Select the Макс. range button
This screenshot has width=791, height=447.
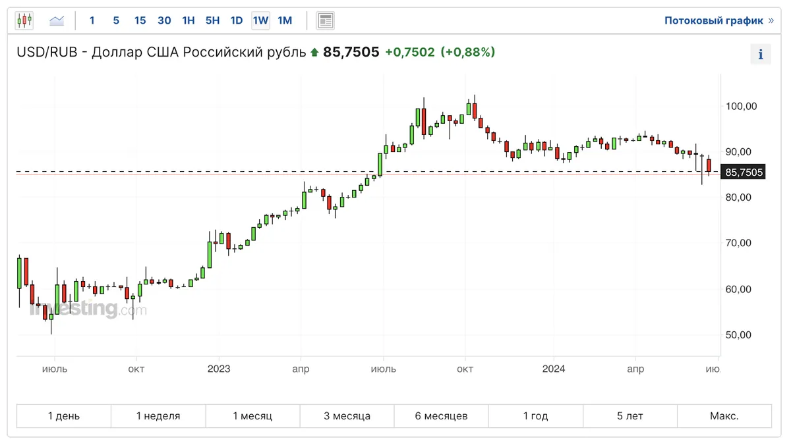[724, 416]
